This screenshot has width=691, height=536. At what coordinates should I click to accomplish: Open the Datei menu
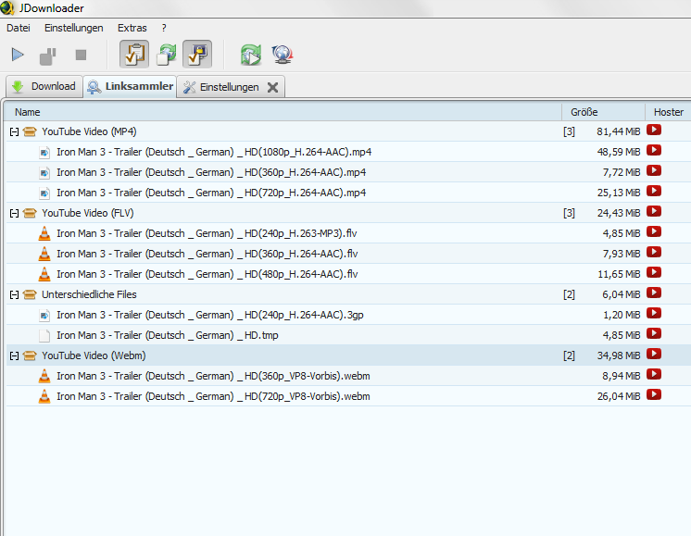click(19, 28)
